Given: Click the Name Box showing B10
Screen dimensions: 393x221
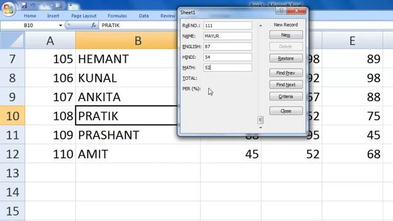Looking at the screenshot, I should pos(29,25).
